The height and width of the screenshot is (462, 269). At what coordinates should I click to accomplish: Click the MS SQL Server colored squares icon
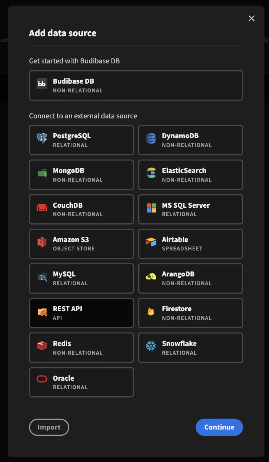click(x=151, y=208)
